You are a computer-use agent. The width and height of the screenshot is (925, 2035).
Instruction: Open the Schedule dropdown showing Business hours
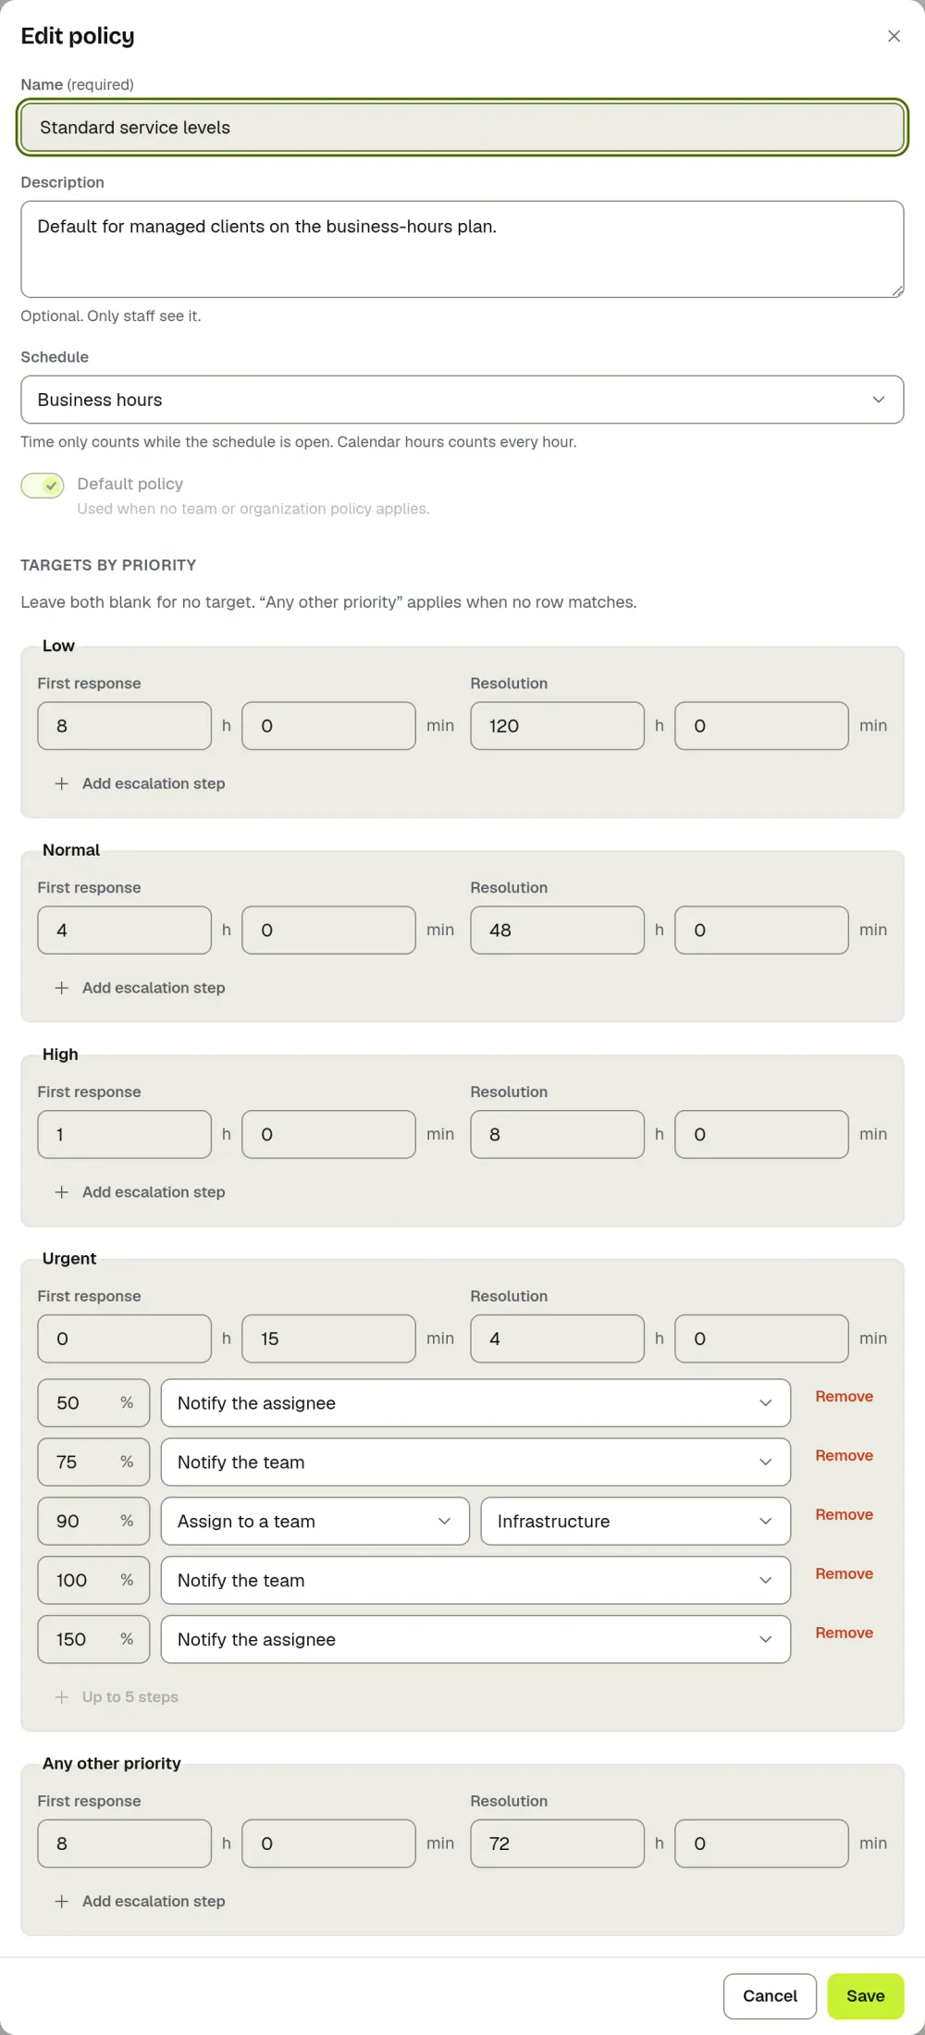pyautogui.click(x=462, y=400)
